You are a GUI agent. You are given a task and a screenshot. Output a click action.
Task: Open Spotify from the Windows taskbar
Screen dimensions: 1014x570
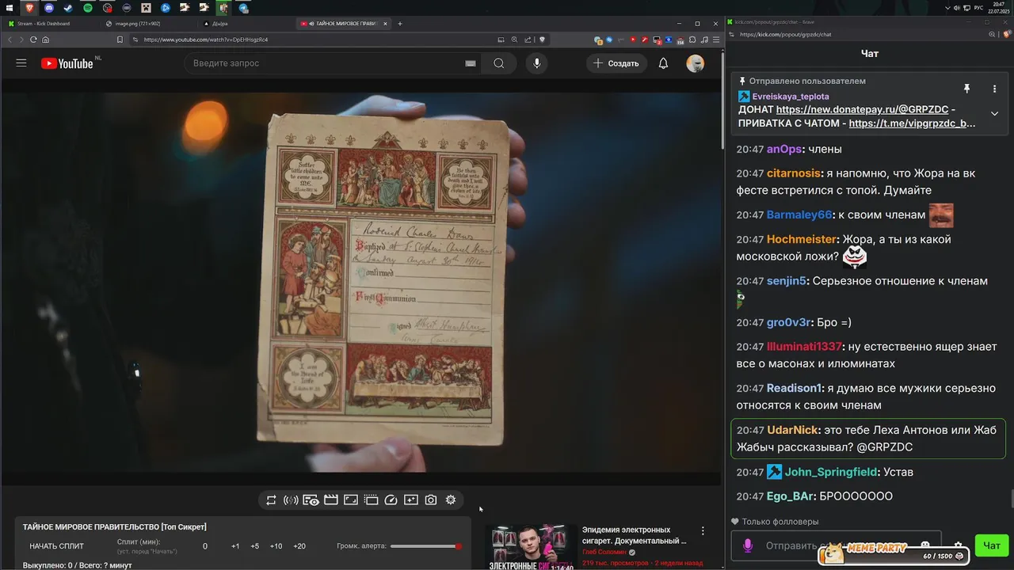(88, 8)
